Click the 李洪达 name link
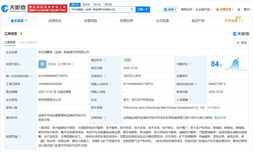Viewport: 253px width, 152px height. (x=53, y=64)
